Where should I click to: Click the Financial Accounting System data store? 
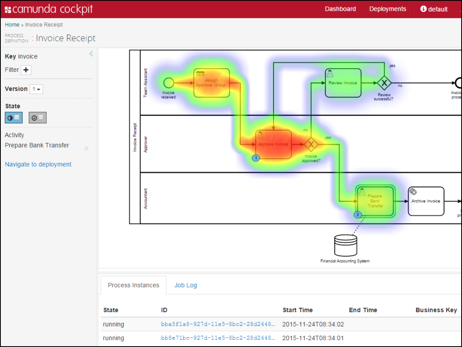(x=346, y=245)
